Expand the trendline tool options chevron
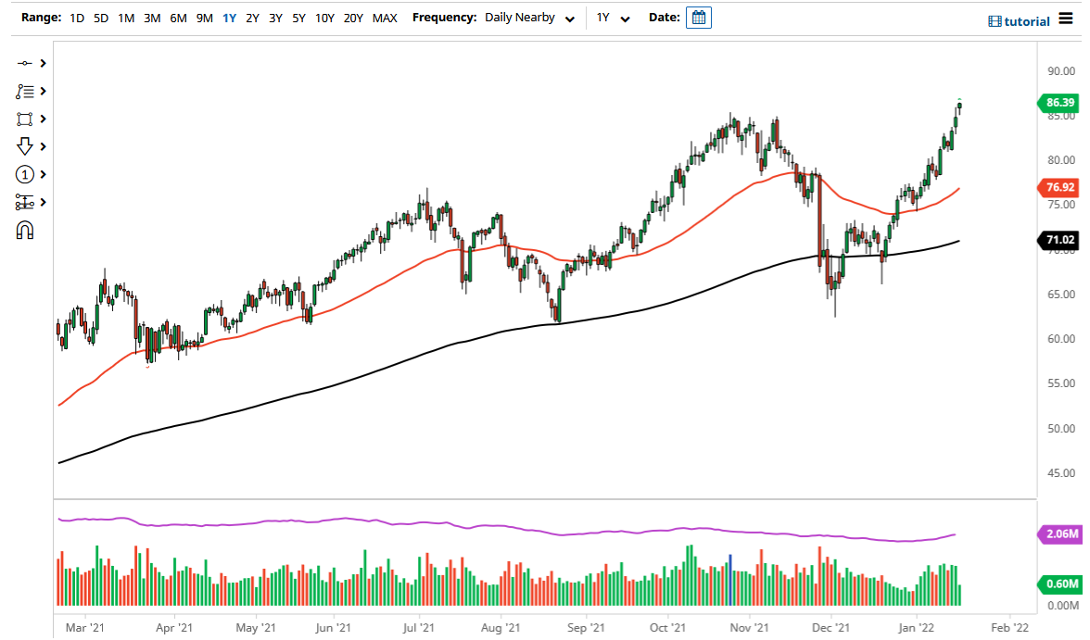Image resolution: width=1090 pixels, height=640 pixels. tap(43, 63)
